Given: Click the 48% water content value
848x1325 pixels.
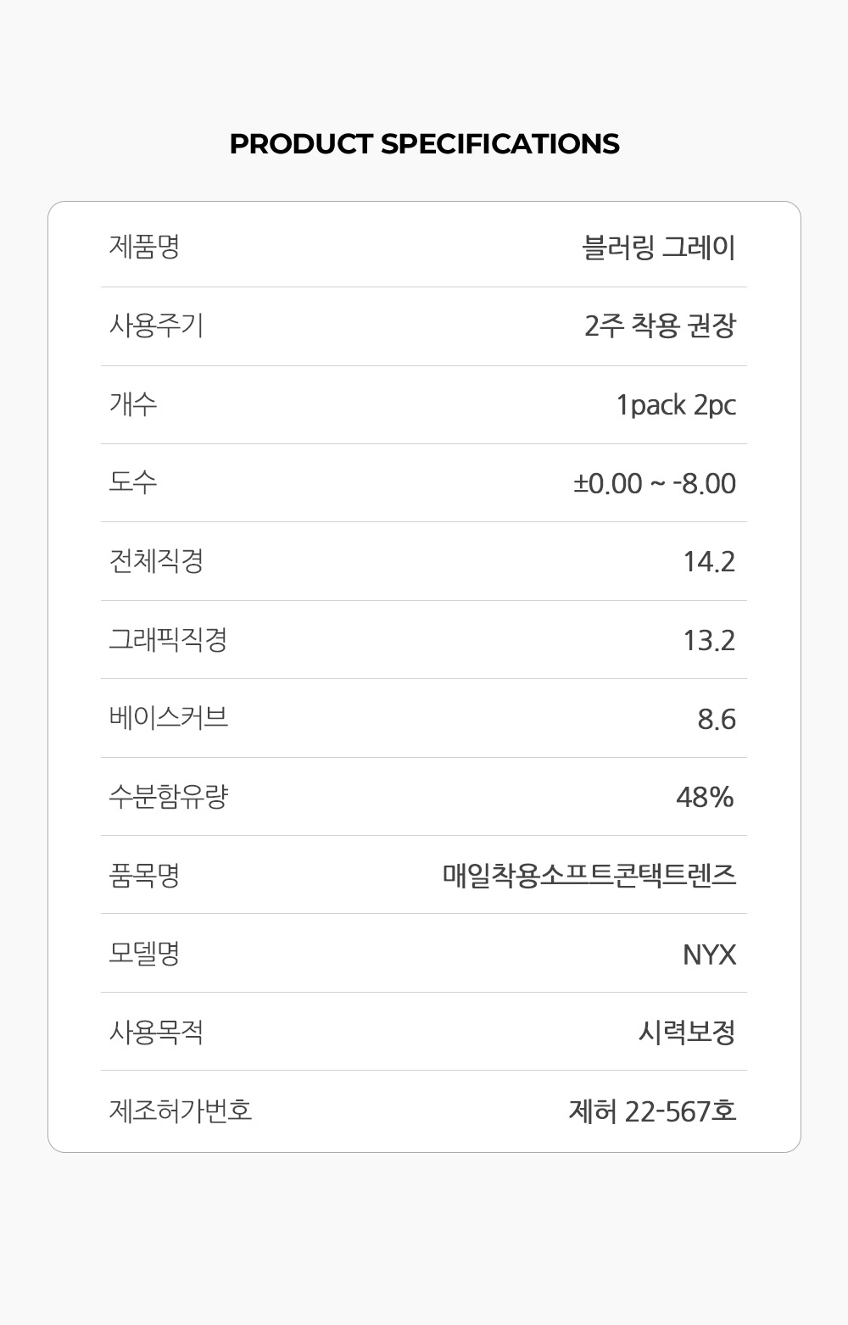Looking at the screenshot, I should tap(705, 797).
